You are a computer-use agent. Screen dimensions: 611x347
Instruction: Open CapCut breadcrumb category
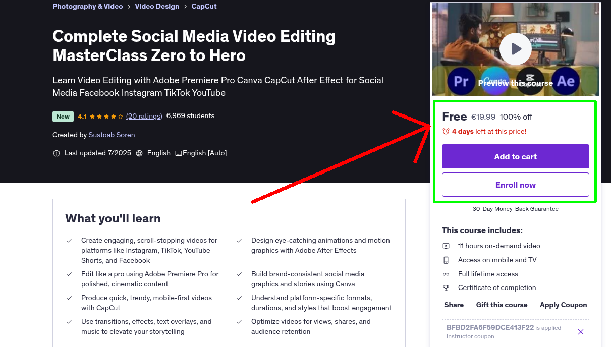point(204,7)
